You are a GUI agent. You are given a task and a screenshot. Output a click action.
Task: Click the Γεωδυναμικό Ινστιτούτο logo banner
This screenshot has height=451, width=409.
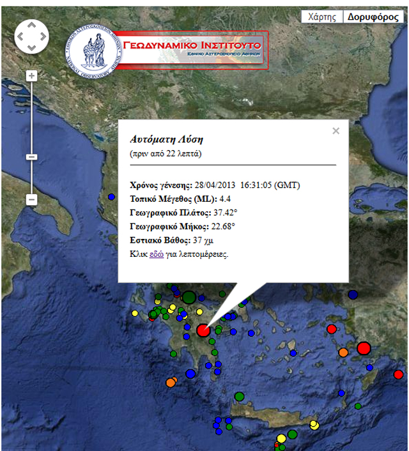[x=167, y=49]
